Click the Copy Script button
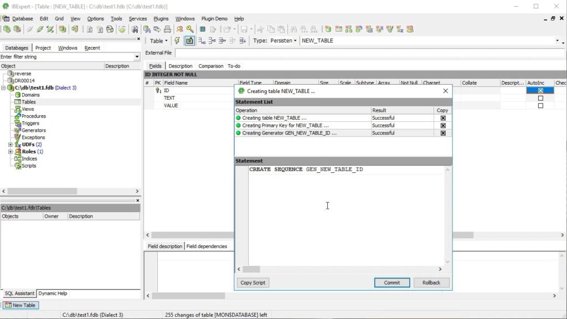567x319 pixels. 252,282
